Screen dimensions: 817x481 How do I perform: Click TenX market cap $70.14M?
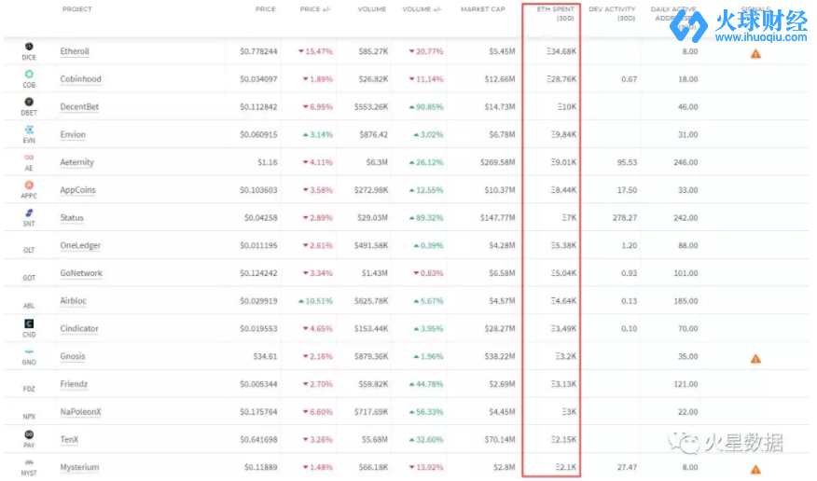tap(500, 440)
